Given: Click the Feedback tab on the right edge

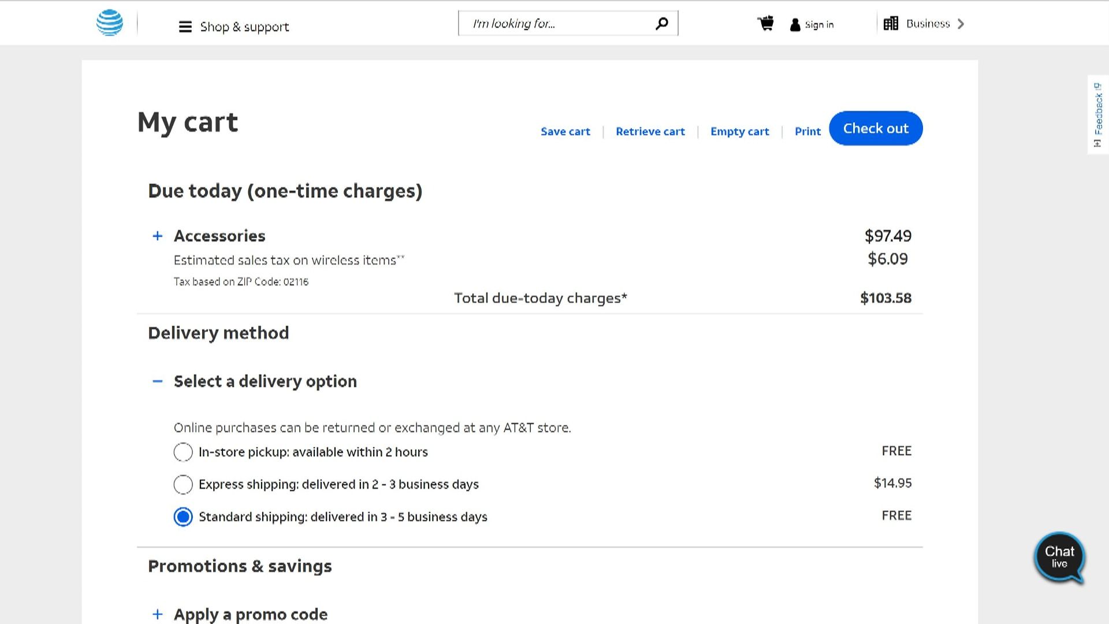Looking at the screenshot, I should (1097, 113).
